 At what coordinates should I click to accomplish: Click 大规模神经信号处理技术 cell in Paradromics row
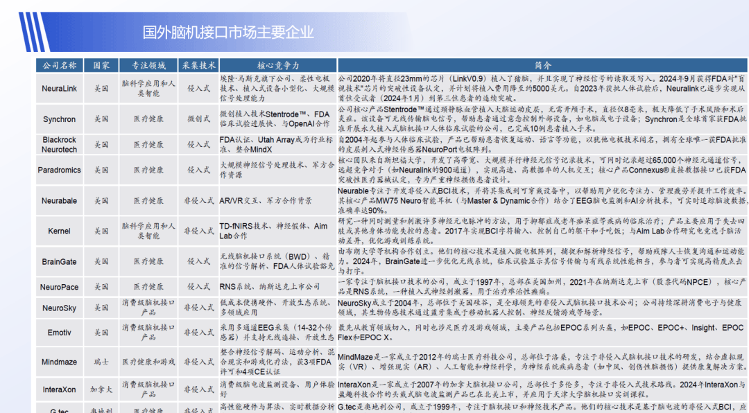[278, 170]
